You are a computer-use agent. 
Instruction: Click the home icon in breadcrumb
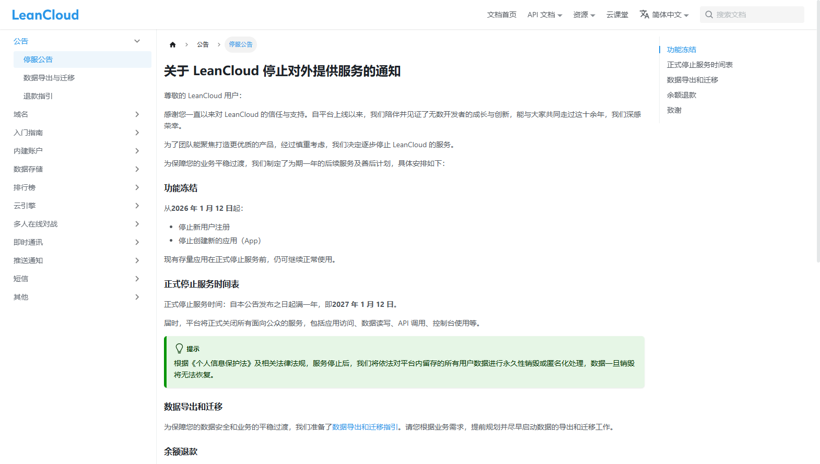[x=173, y=45]
